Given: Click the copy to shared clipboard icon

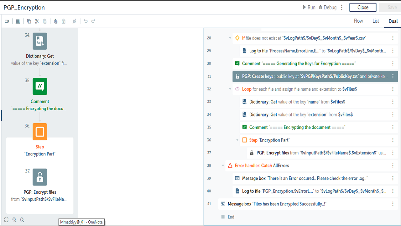Looking at the screenshot, I should click(x=55, y=21).
